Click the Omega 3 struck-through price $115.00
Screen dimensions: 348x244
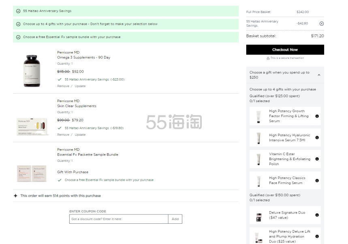[64, 72]
